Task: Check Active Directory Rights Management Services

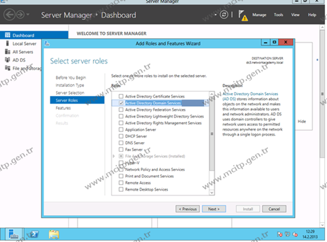Action: pos(121,123)
